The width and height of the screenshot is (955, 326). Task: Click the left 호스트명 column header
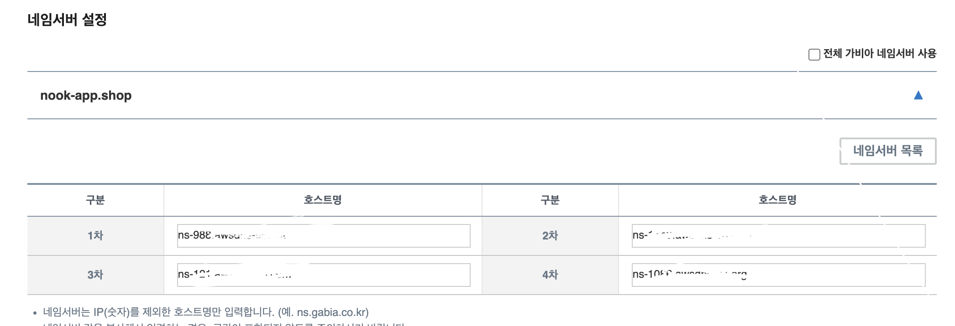coord(323,200)
